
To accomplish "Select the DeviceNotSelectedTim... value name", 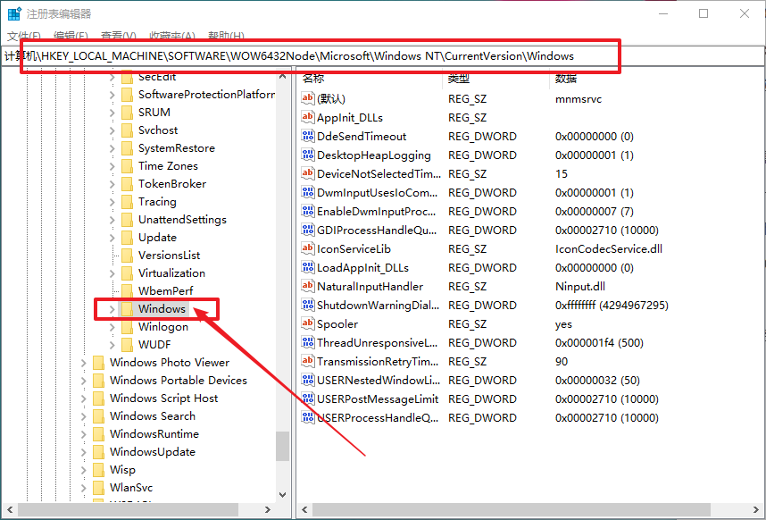I will (379, 173).
